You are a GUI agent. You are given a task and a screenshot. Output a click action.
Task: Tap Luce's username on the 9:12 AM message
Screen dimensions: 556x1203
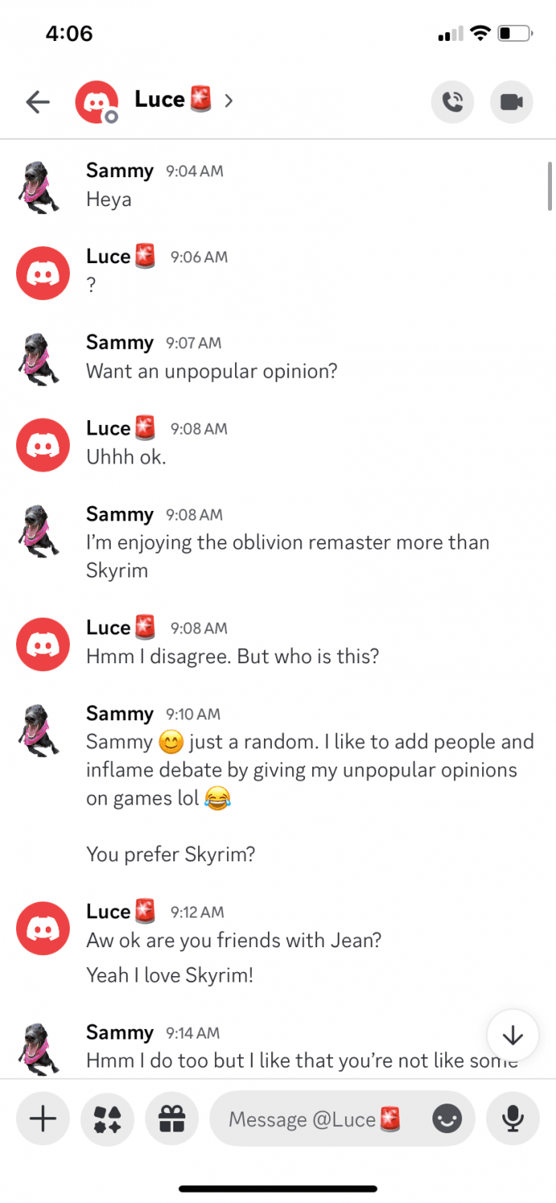click(x=108, y=911)
